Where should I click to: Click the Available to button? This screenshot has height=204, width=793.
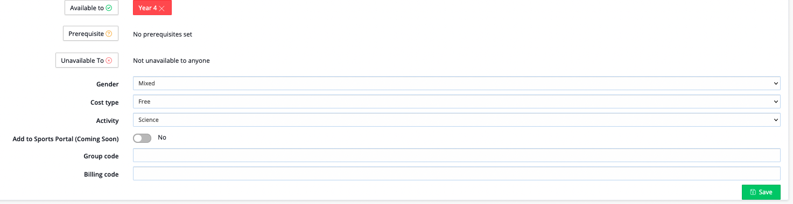91,8
